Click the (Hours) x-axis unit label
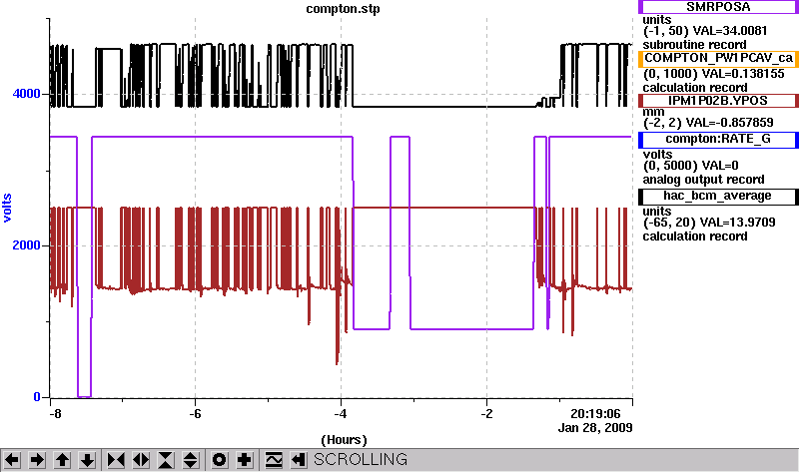This screenshot has height=472, width=799. tap(344, 440)
